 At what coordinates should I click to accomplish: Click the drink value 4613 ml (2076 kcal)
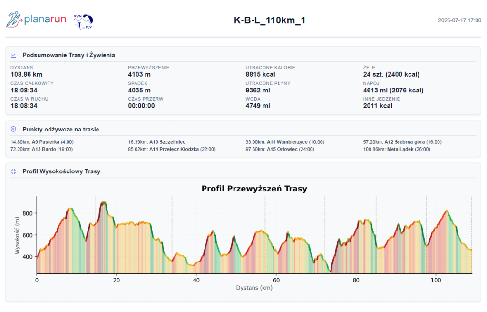393,90
